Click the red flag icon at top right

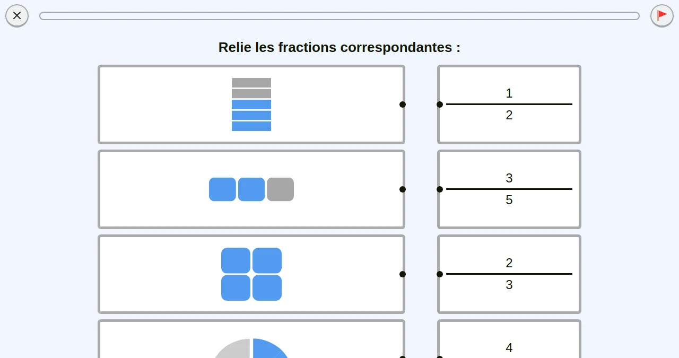click(661, 15)
